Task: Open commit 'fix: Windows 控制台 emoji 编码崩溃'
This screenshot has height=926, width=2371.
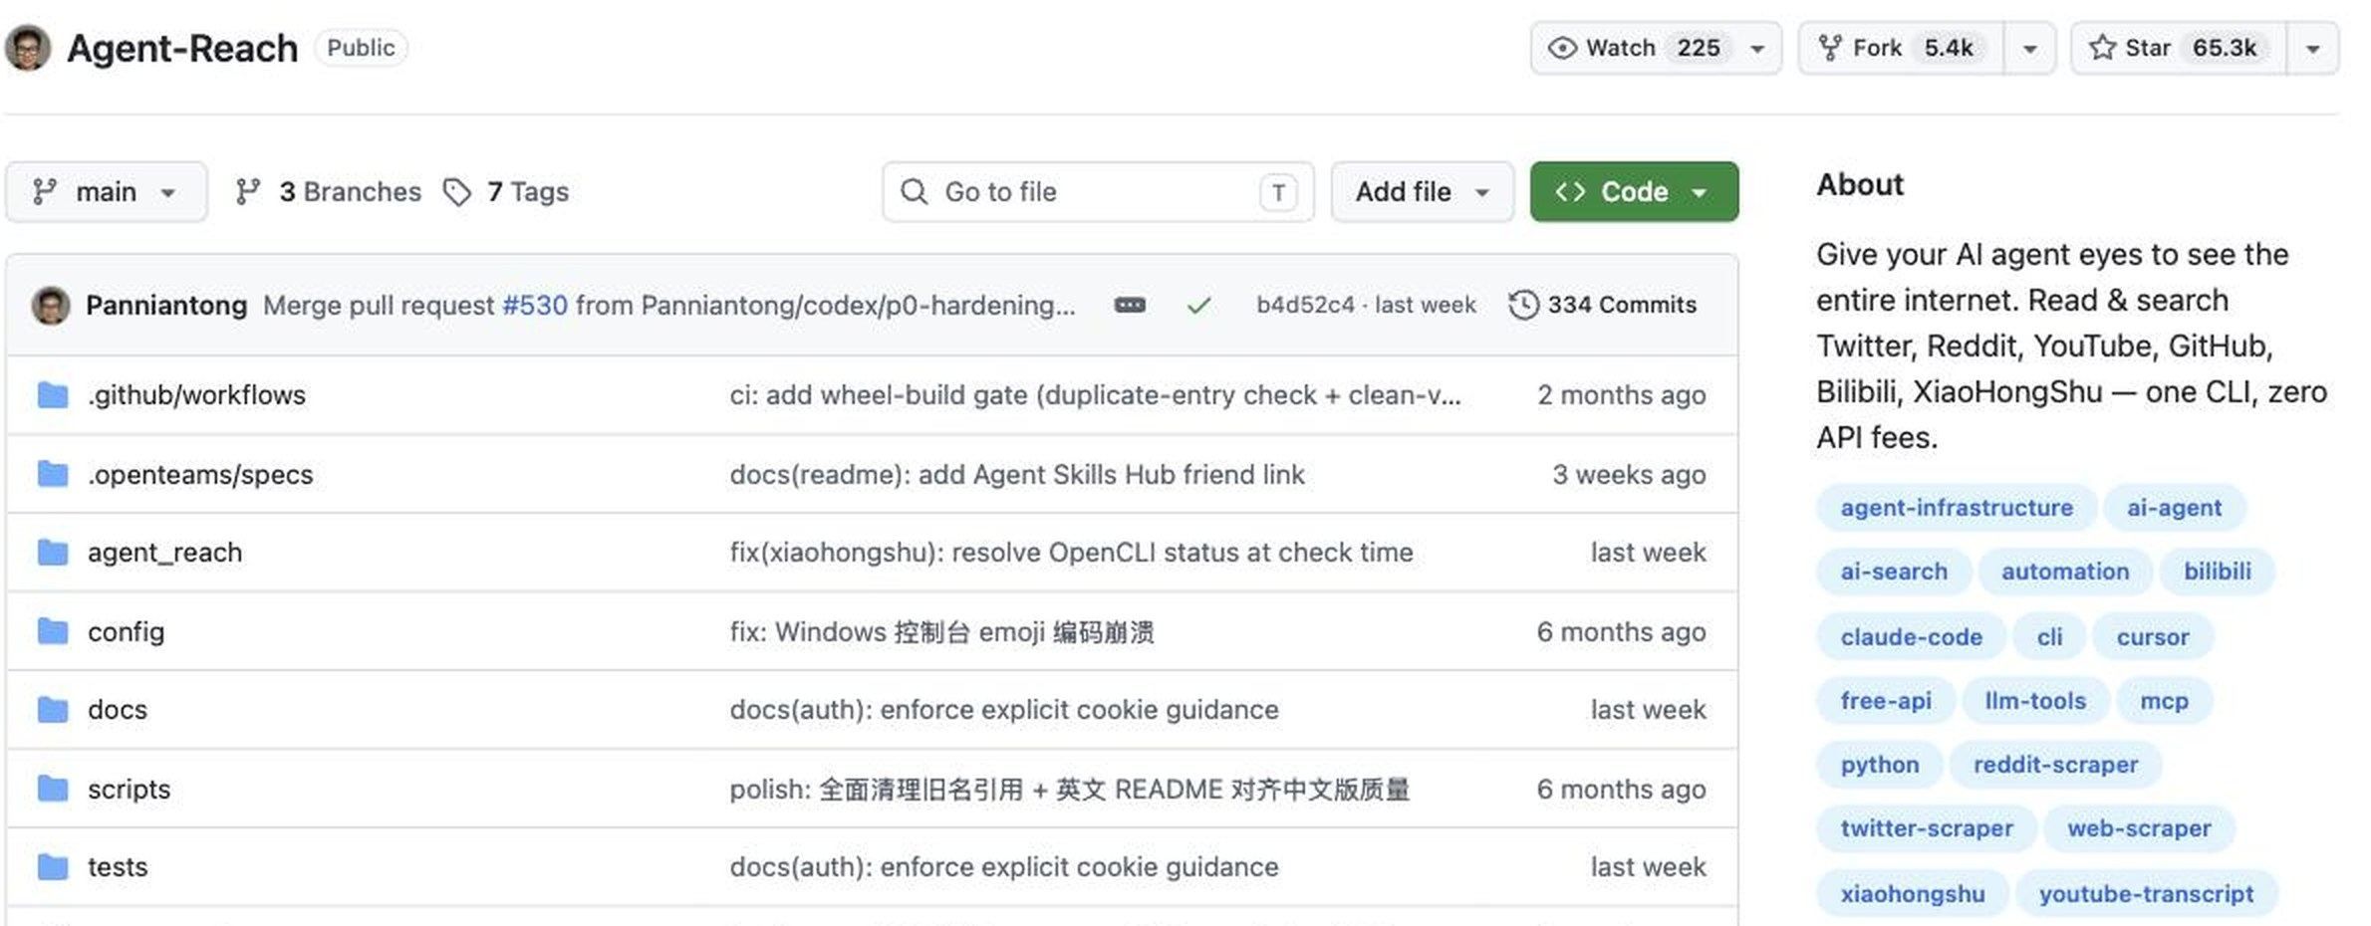Action: [941, 631]
